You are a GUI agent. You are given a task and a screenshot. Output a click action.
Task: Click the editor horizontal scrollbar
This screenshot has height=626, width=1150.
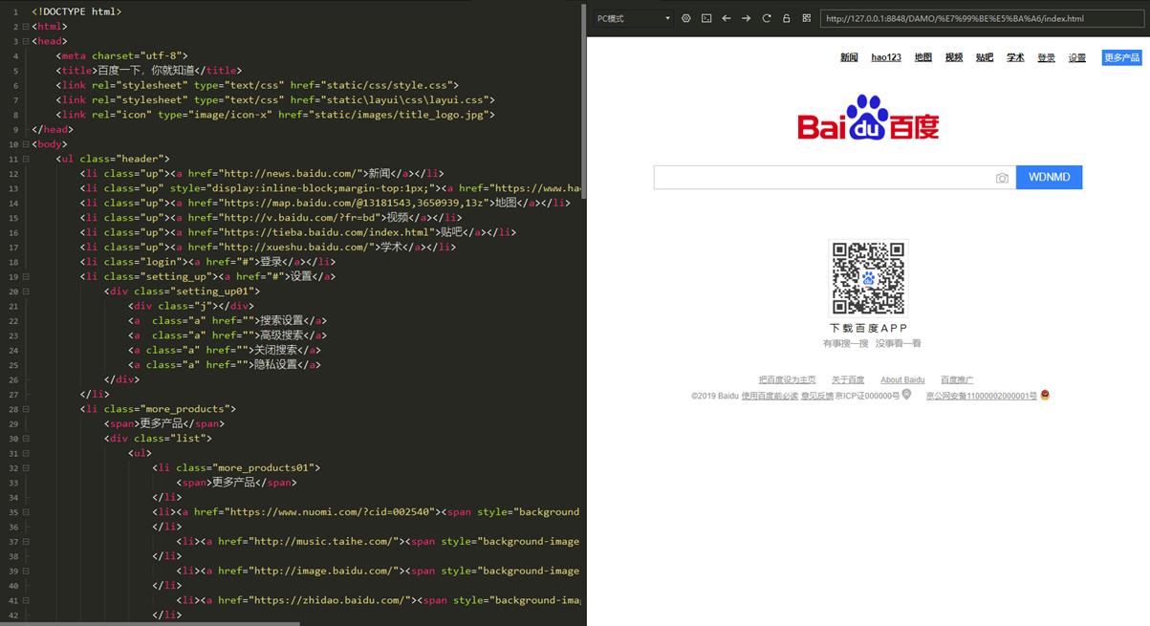click(x=153, y=622)
